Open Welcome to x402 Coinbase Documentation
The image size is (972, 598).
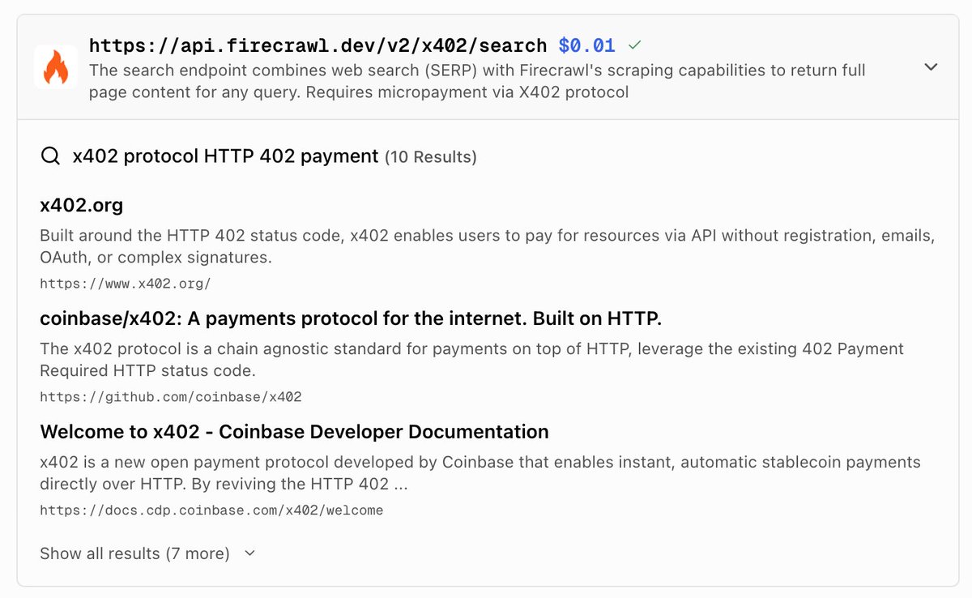click(x=293, y=432)
